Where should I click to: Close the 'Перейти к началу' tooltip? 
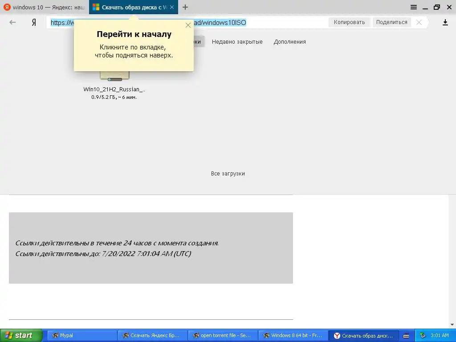188,25
